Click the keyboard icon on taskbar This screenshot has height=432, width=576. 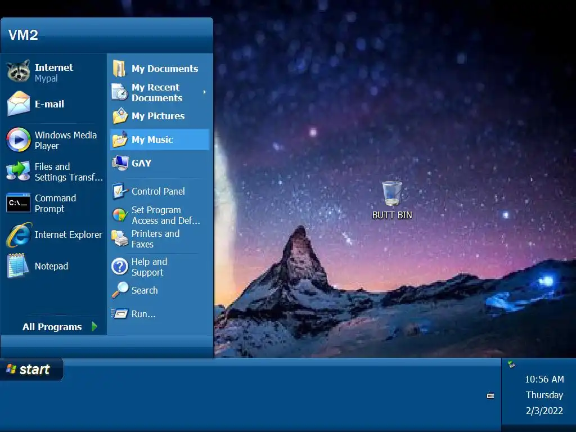tap(490, 395)
